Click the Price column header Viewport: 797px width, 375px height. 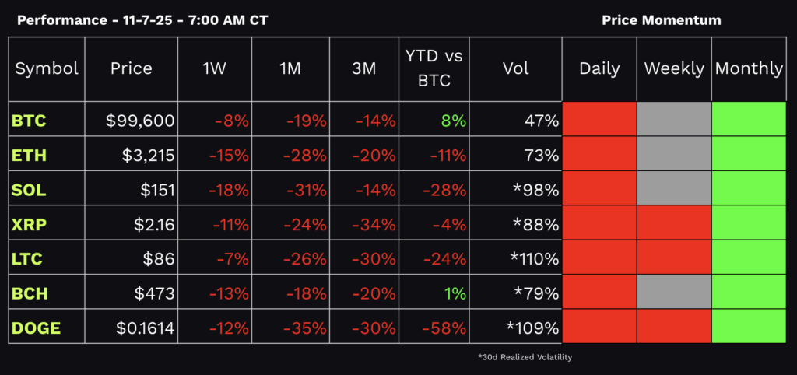[x=131, y=68]
